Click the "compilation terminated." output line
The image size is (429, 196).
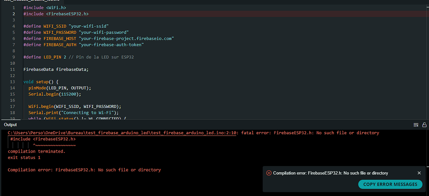point(36,151)
